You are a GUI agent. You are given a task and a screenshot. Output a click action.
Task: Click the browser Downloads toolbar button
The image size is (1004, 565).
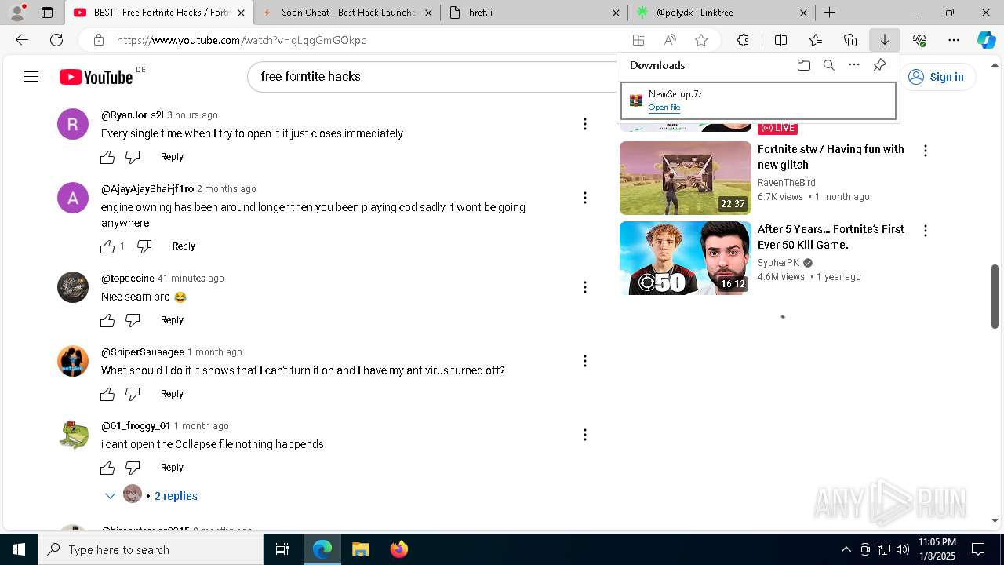884,40
